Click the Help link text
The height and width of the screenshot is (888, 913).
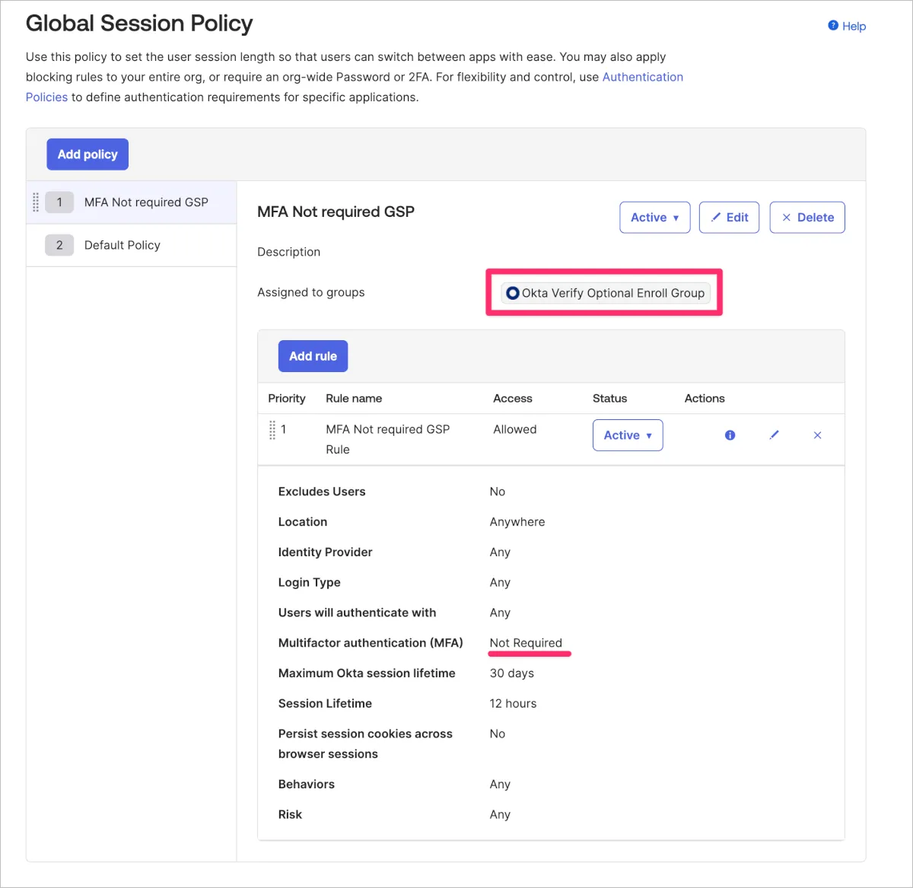coord(854,26)
